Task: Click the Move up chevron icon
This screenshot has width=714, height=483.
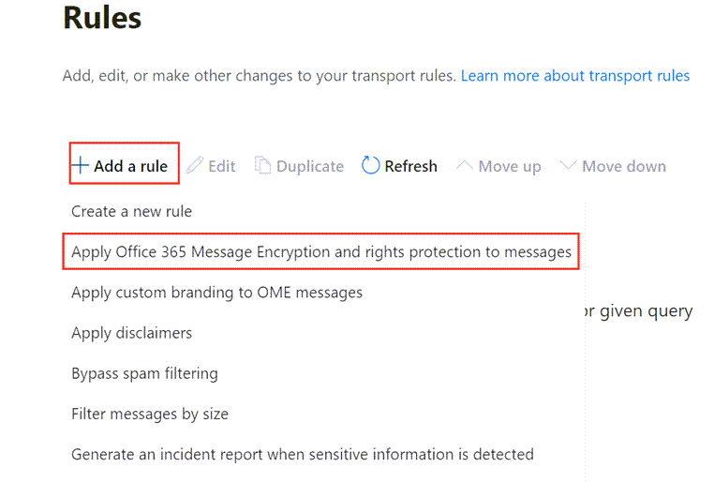Action: [x=464, y=166]
